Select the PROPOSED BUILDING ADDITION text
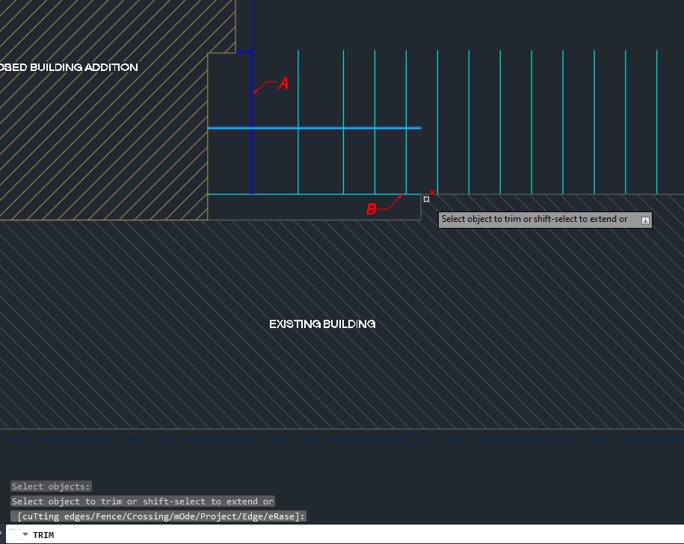 click(x=69, y=67)
